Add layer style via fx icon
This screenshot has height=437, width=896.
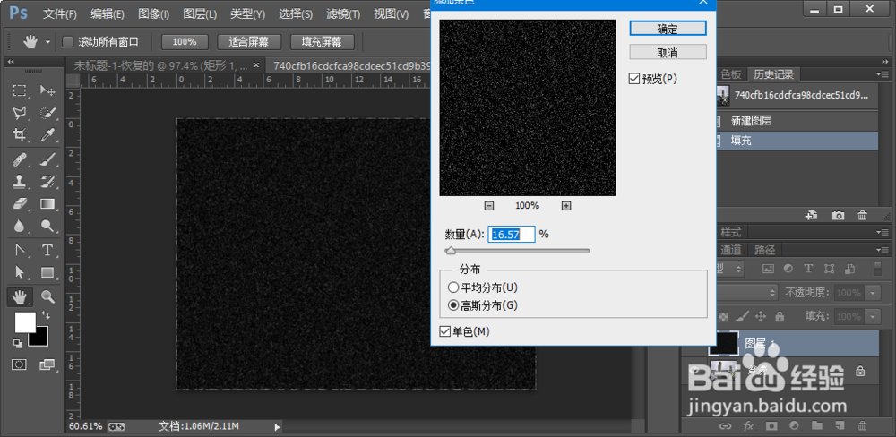click(748, 425)
